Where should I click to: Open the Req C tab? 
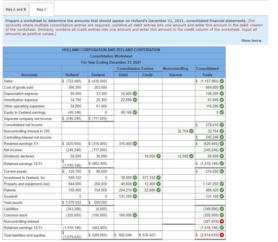pos(41,9)
